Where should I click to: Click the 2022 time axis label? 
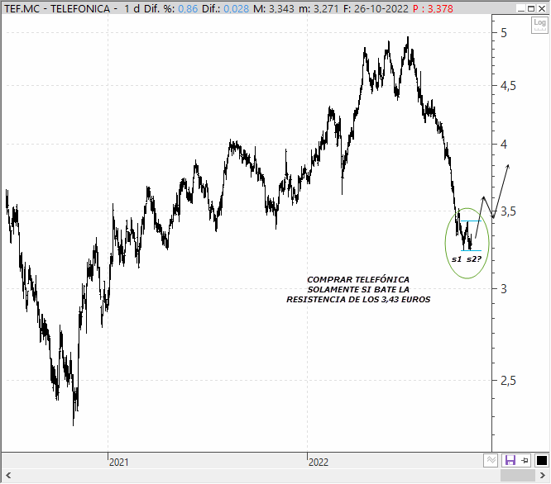pos(319,463)
